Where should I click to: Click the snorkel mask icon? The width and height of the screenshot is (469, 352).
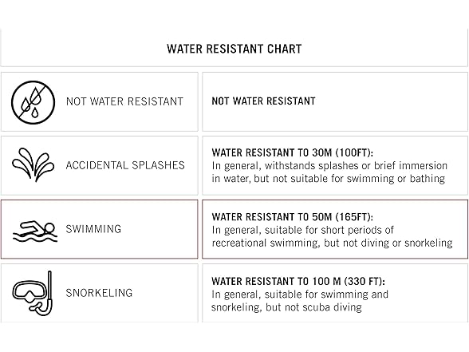[x=32, y=294]
